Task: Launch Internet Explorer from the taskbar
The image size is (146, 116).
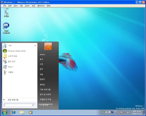Action: [x=13, y=112]
